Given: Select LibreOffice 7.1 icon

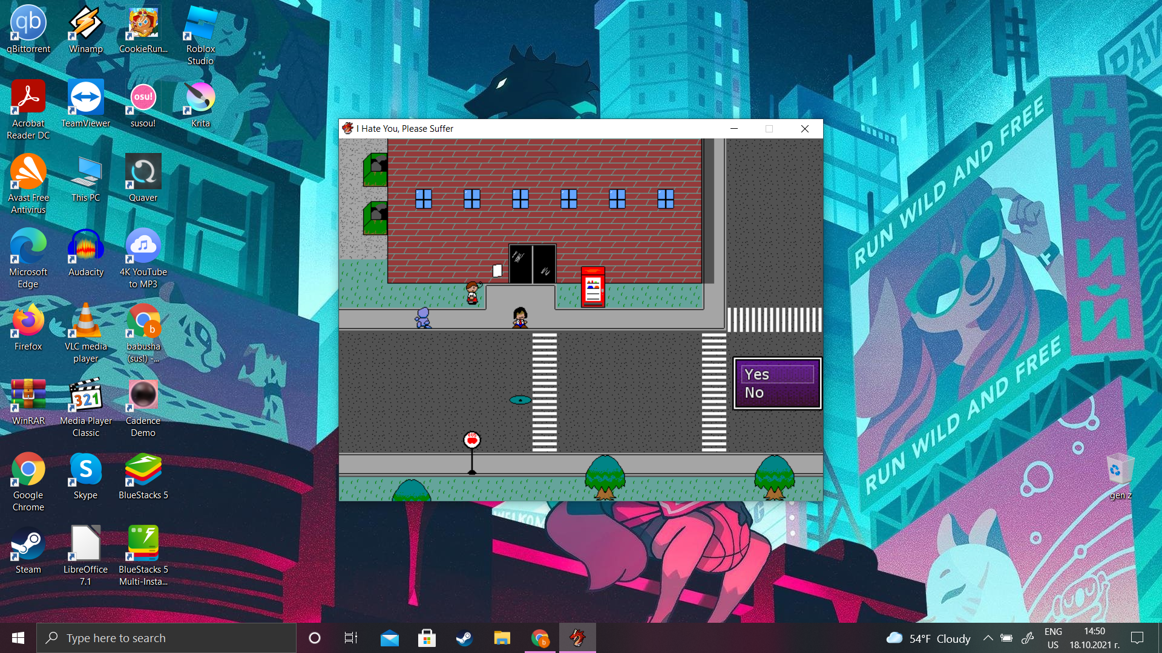Looking at the screenshot, I should point(85,556).
